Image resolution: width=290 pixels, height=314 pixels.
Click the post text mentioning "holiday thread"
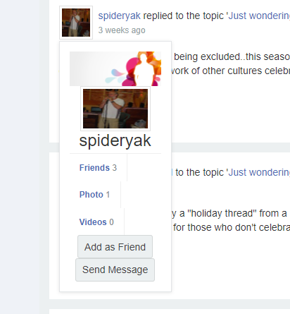tap(229, 213)
